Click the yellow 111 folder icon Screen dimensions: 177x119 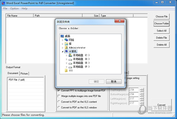66,70
